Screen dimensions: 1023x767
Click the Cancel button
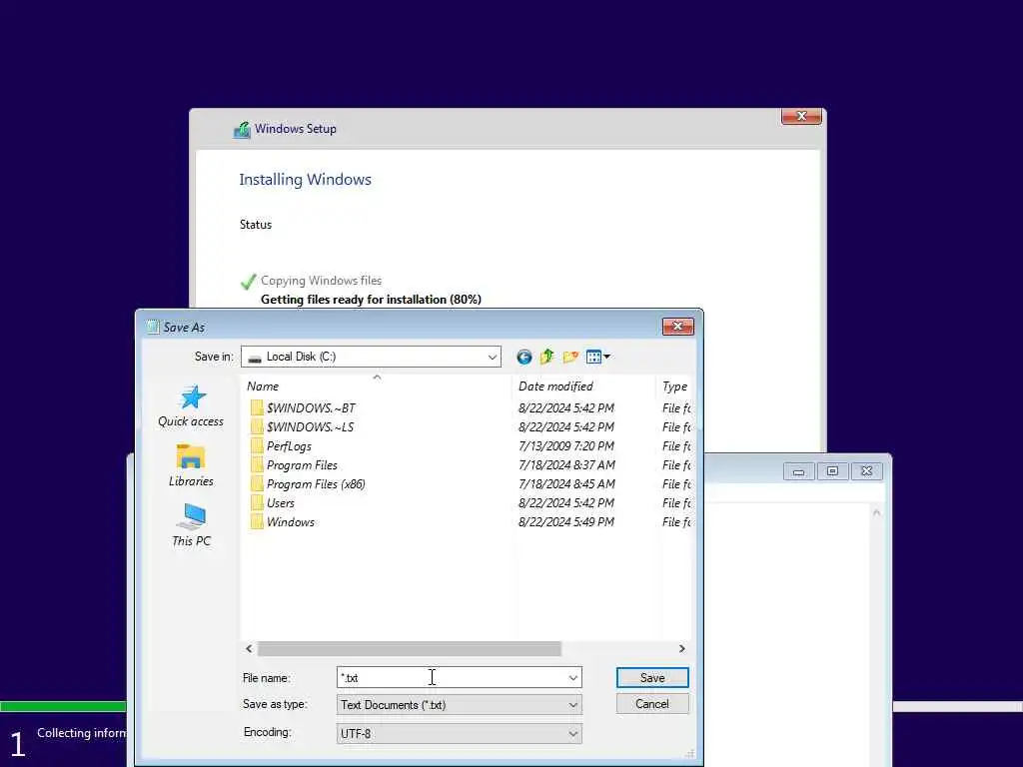[652, 704]
